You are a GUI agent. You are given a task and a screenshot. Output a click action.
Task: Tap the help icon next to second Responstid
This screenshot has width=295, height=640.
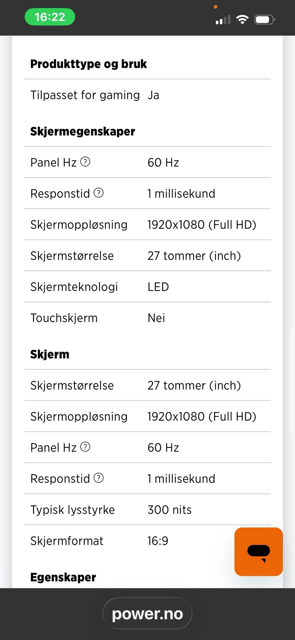pyautogui.click(x=98, y=478)
